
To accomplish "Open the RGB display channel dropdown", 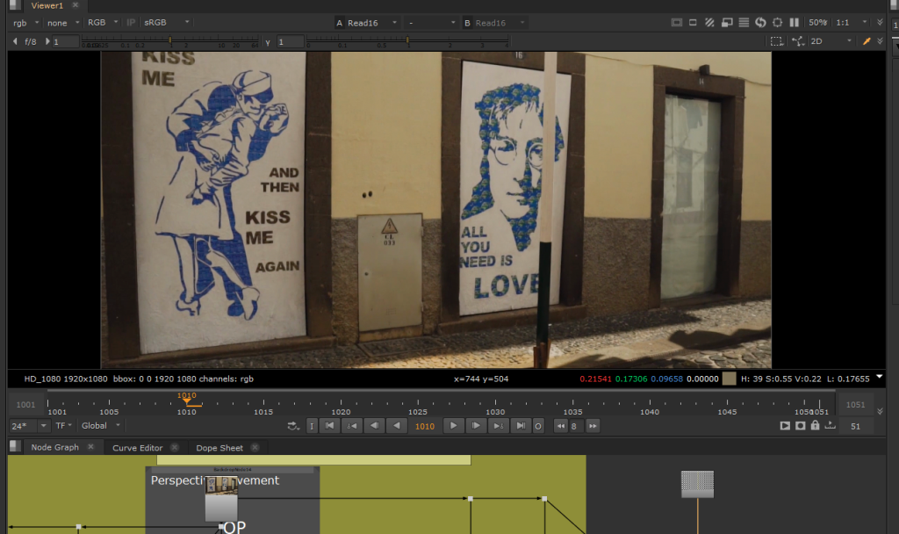I will [103, 22].
